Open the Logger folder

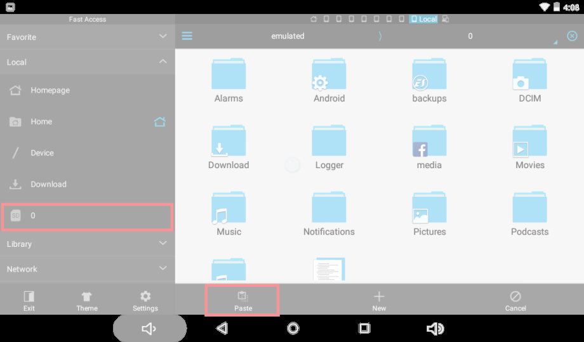pos(329,147)
